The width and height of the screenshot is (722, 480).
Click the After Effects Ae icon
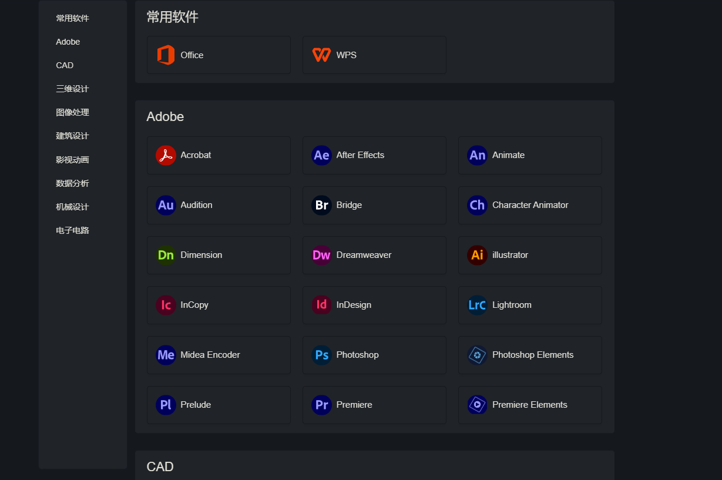pyautogui.click(x=321, y=155)
